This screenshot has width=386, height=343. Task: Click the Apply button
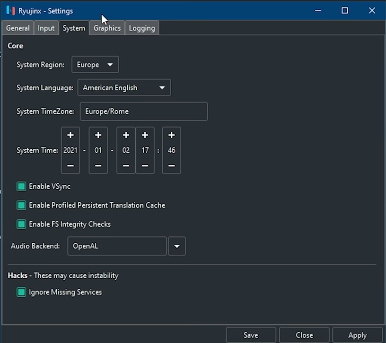tap(357, 335)
